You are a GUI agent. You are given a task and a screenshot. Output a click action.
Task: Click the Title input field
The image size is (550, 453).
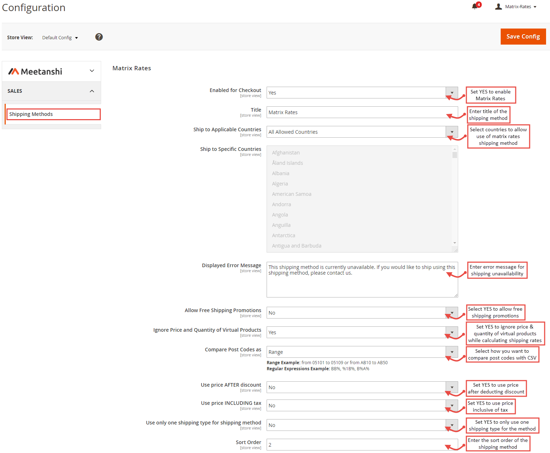point(362,112)
